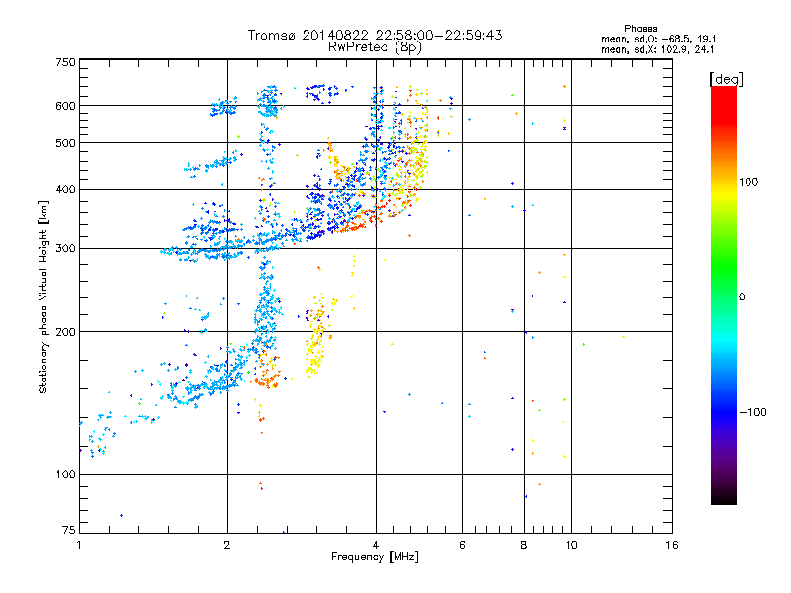Click the height axis tick label "200"
This screenshot has width=791, height=593.
point(65,332)
